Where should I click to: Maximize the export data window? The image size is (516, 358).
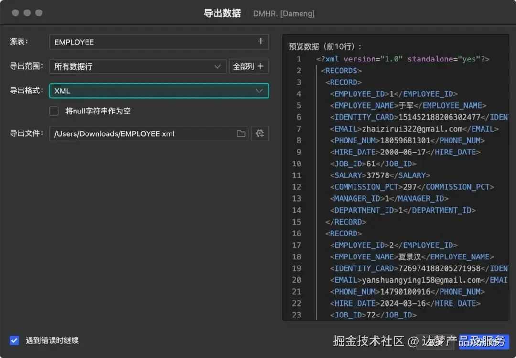click(x=39, y=13)
